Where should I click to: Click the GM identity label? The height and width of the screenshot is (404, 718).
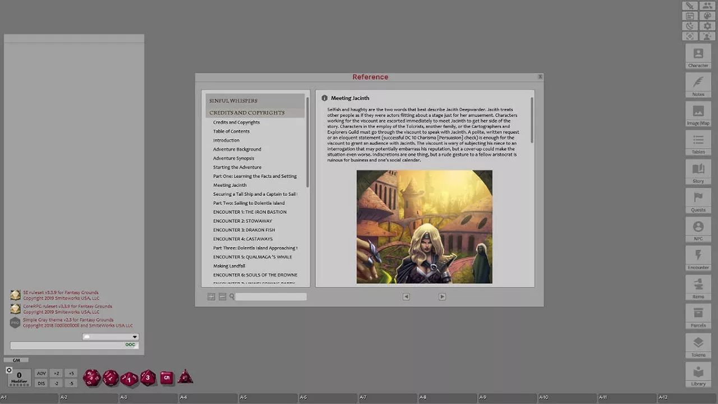pyautogui.click(x=16, y=360)
